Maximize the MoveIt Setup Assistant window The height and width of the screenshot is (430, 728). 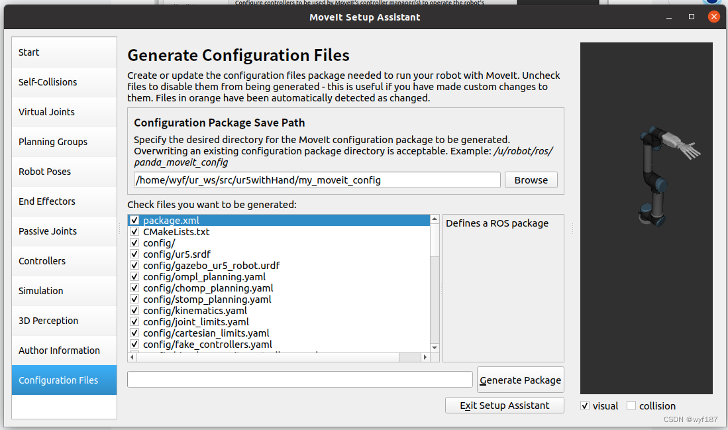[692, 17]
